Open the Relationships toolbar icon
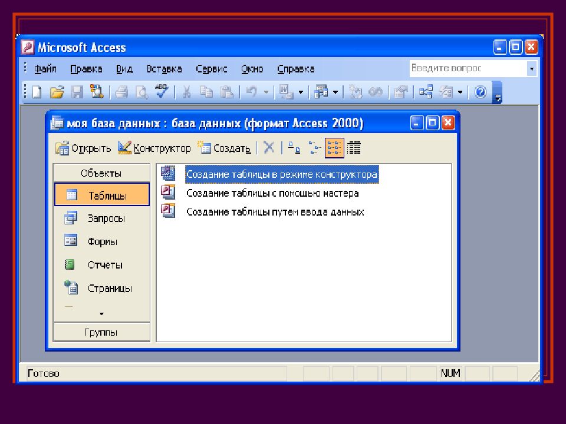566x424 pixels. tap(426, 92)
